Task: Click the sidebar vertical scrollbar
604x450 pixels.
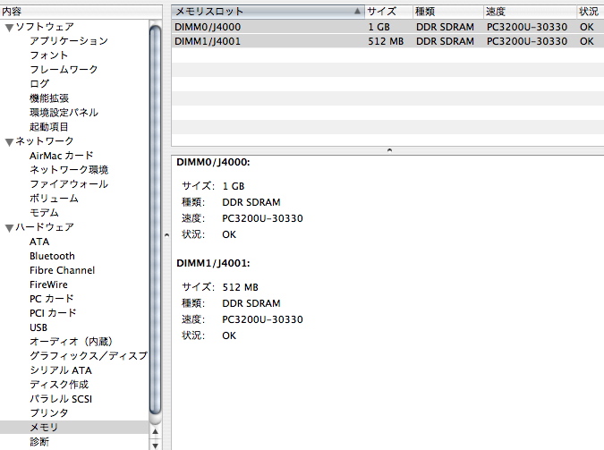Action: point(156,224)
